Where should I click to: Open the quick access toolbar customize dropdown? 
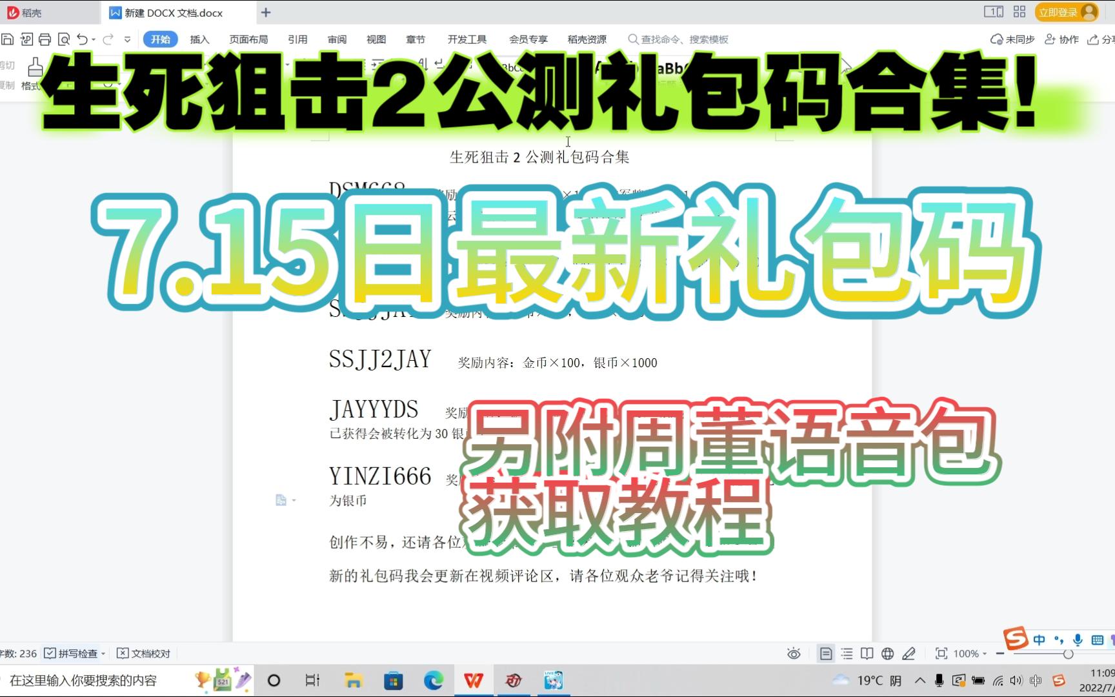click(x=128, y=39)
